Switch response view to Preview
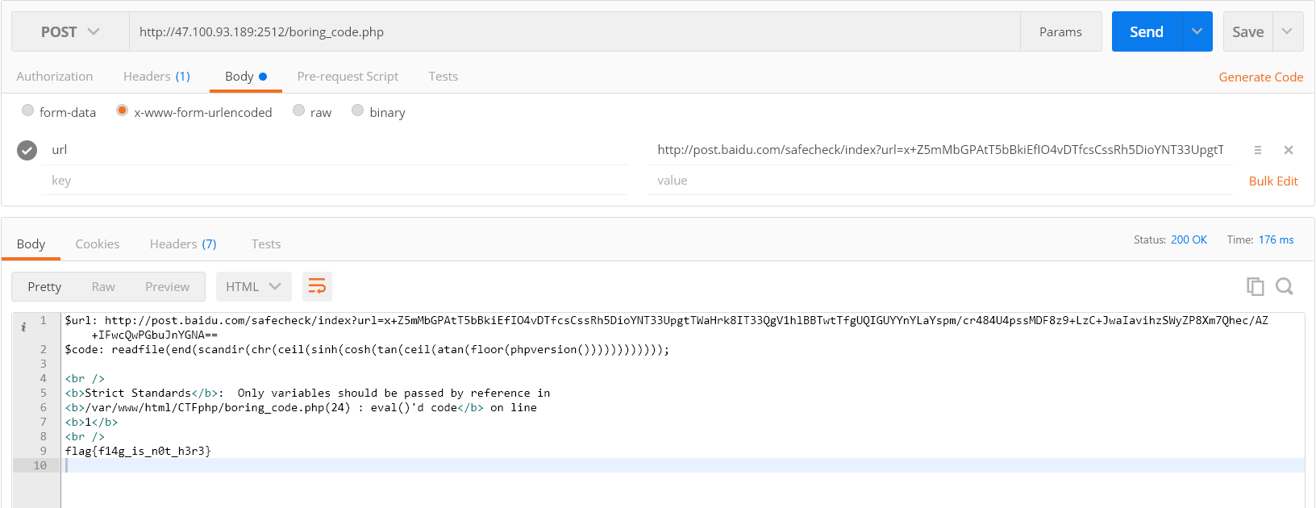 (167, 286)
